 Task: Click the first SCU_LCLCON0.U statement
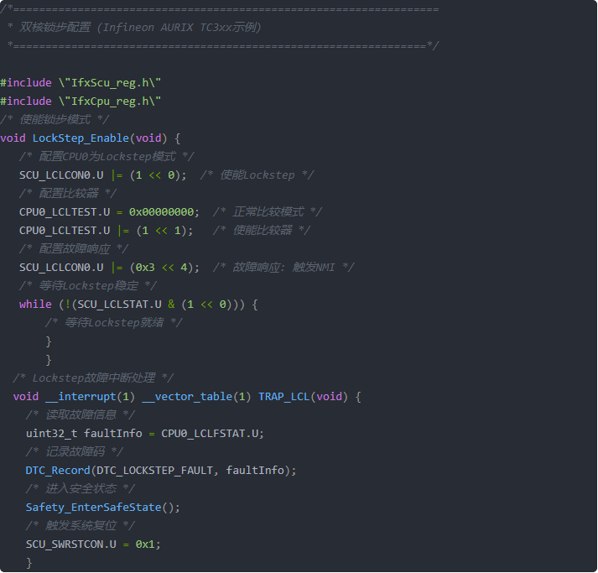(103, 175)
